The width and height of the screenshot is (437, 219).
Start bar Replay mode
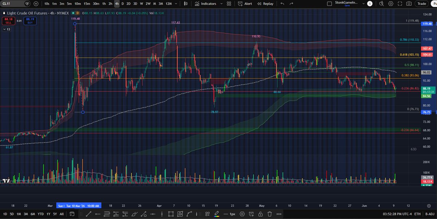click(265, 4)
